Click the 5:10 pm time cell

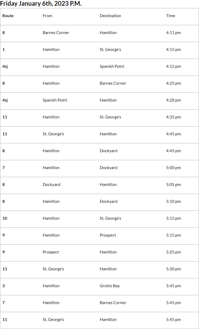(173, 202)
